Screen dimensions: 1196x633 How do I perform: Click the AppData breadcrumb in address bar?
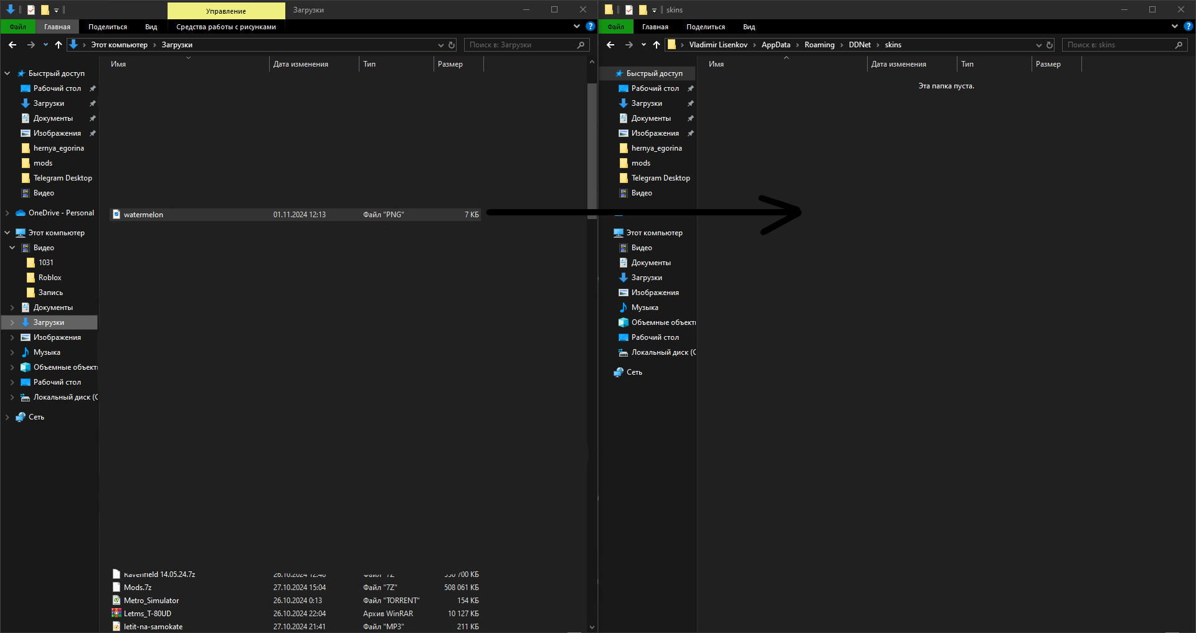tap(776, 45)
